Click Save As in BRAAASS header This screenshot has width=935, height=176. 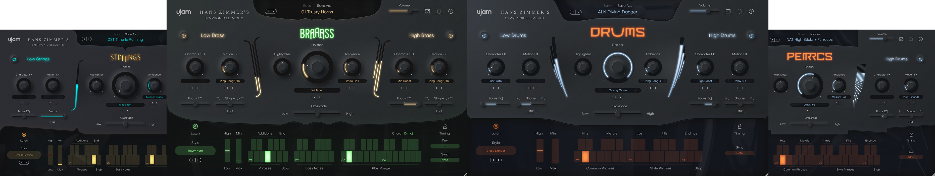pos(324,6)
